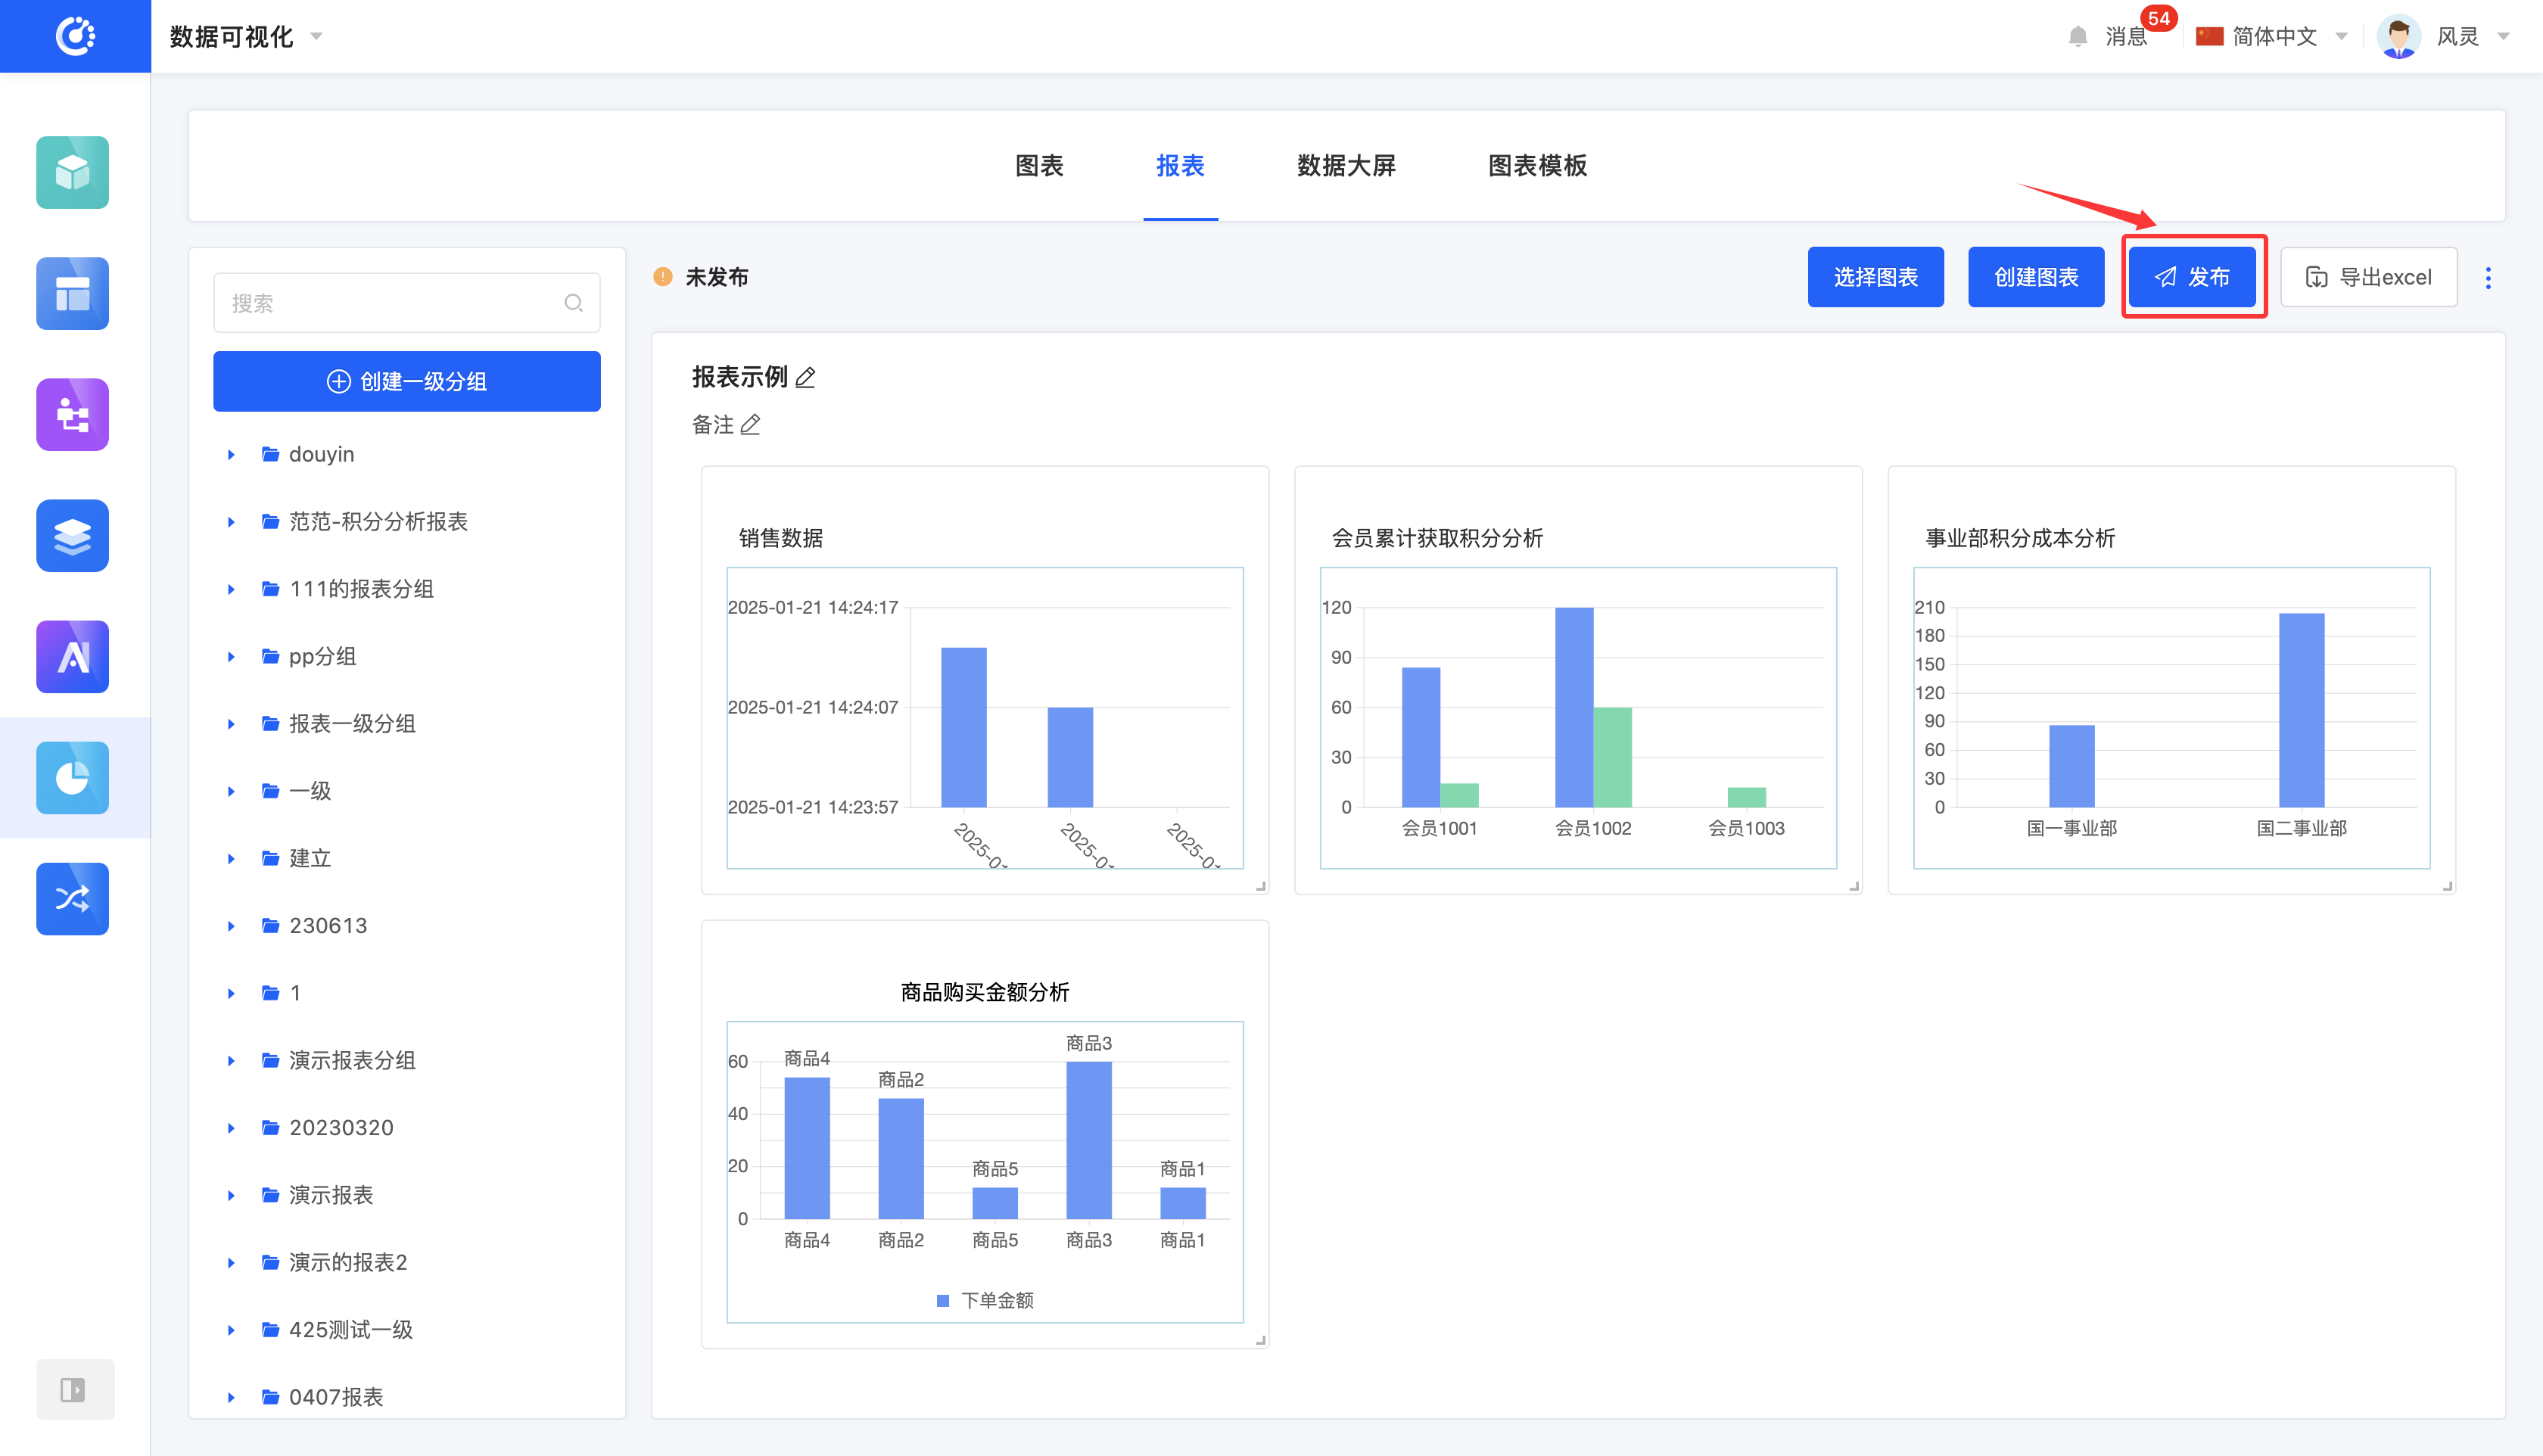The height and width of the screenshot is (1456, 2543).
Task: Expand the douyin folder
Action: (x=231, y=454)
